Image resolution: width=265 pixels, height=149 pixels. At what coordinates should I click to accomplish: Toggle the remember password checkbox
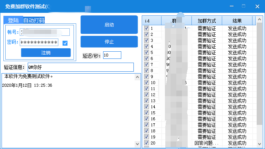65,43
